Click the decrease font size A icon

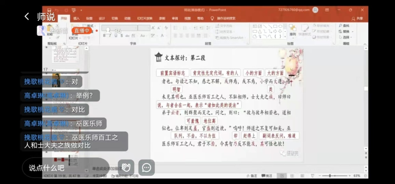pos(159,28)
